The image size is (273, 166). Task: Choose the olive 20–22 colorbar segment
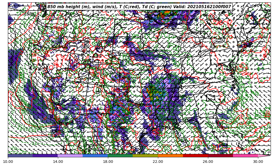tap(145, 155)
